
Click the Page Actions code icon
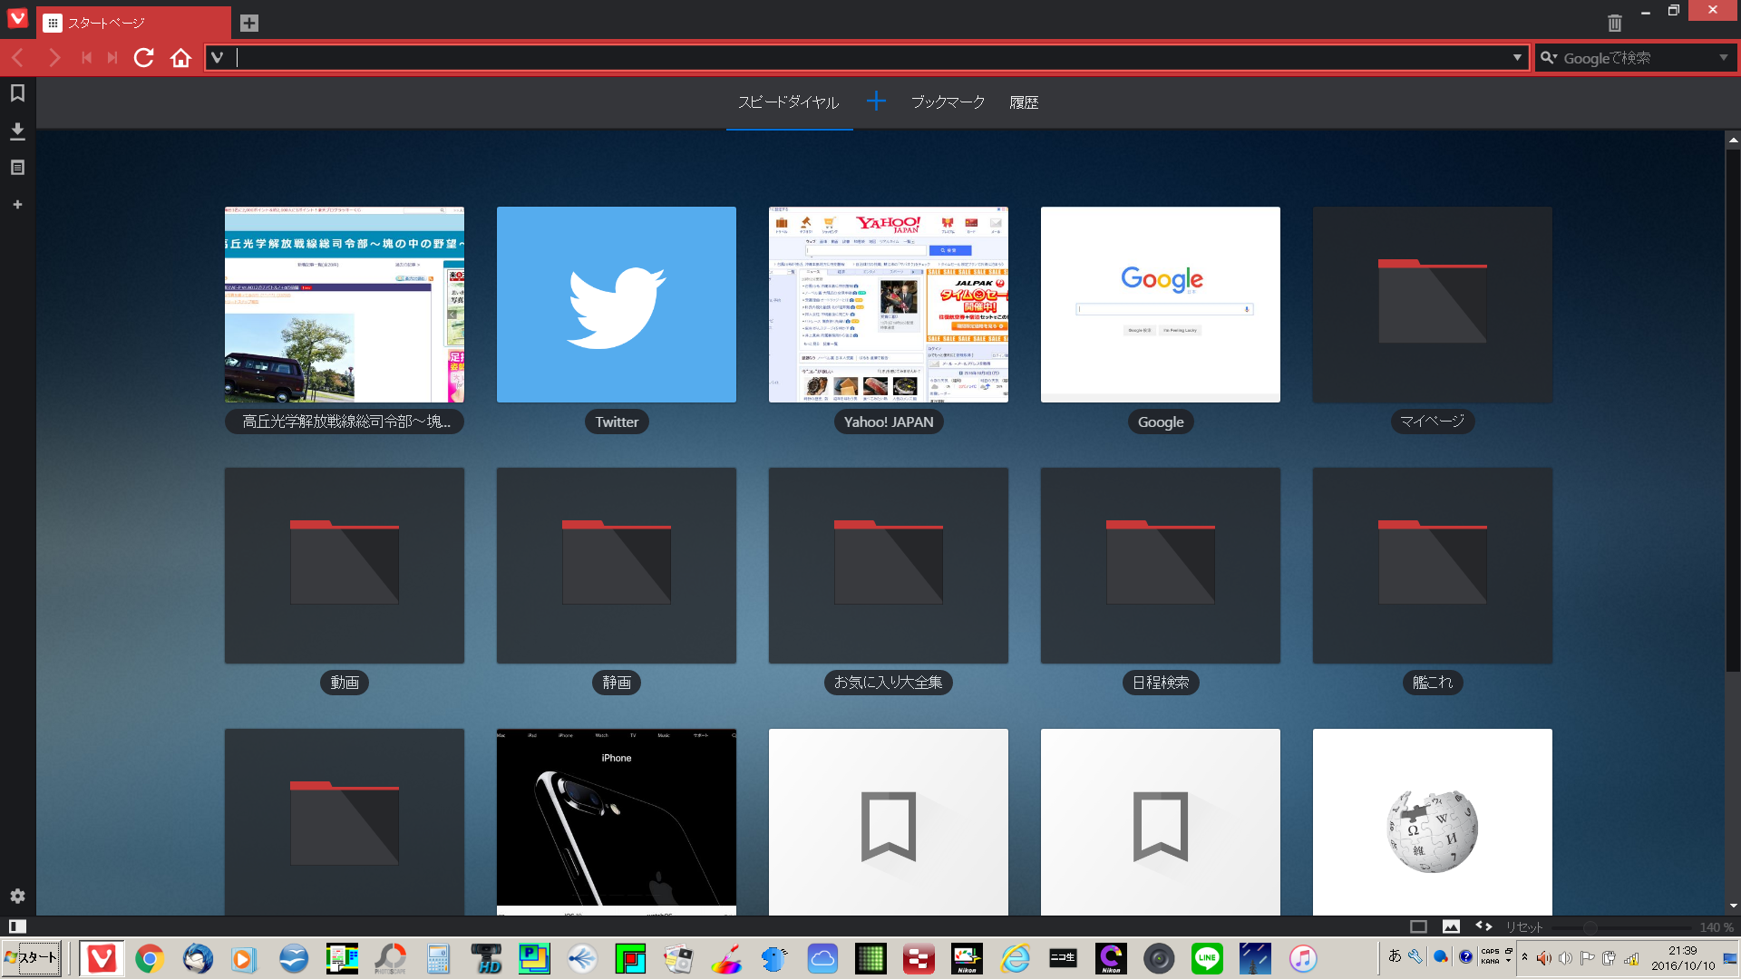pos(1483,926)
